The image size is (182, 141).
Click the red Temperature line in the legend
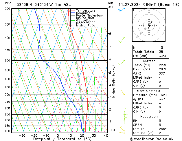[73, 10]
